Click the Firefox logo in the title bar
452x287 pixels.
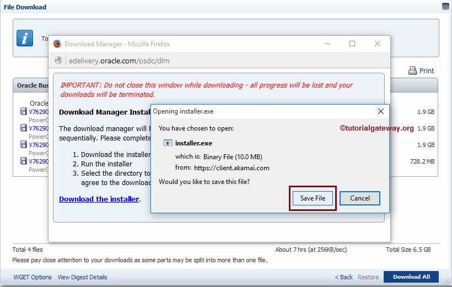coord(57,44)
